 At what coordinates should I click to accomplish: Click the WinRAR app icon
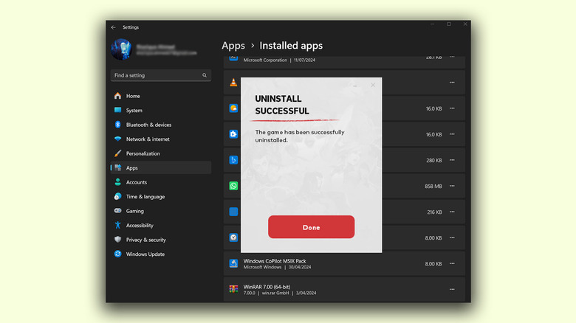pos(233,288)
